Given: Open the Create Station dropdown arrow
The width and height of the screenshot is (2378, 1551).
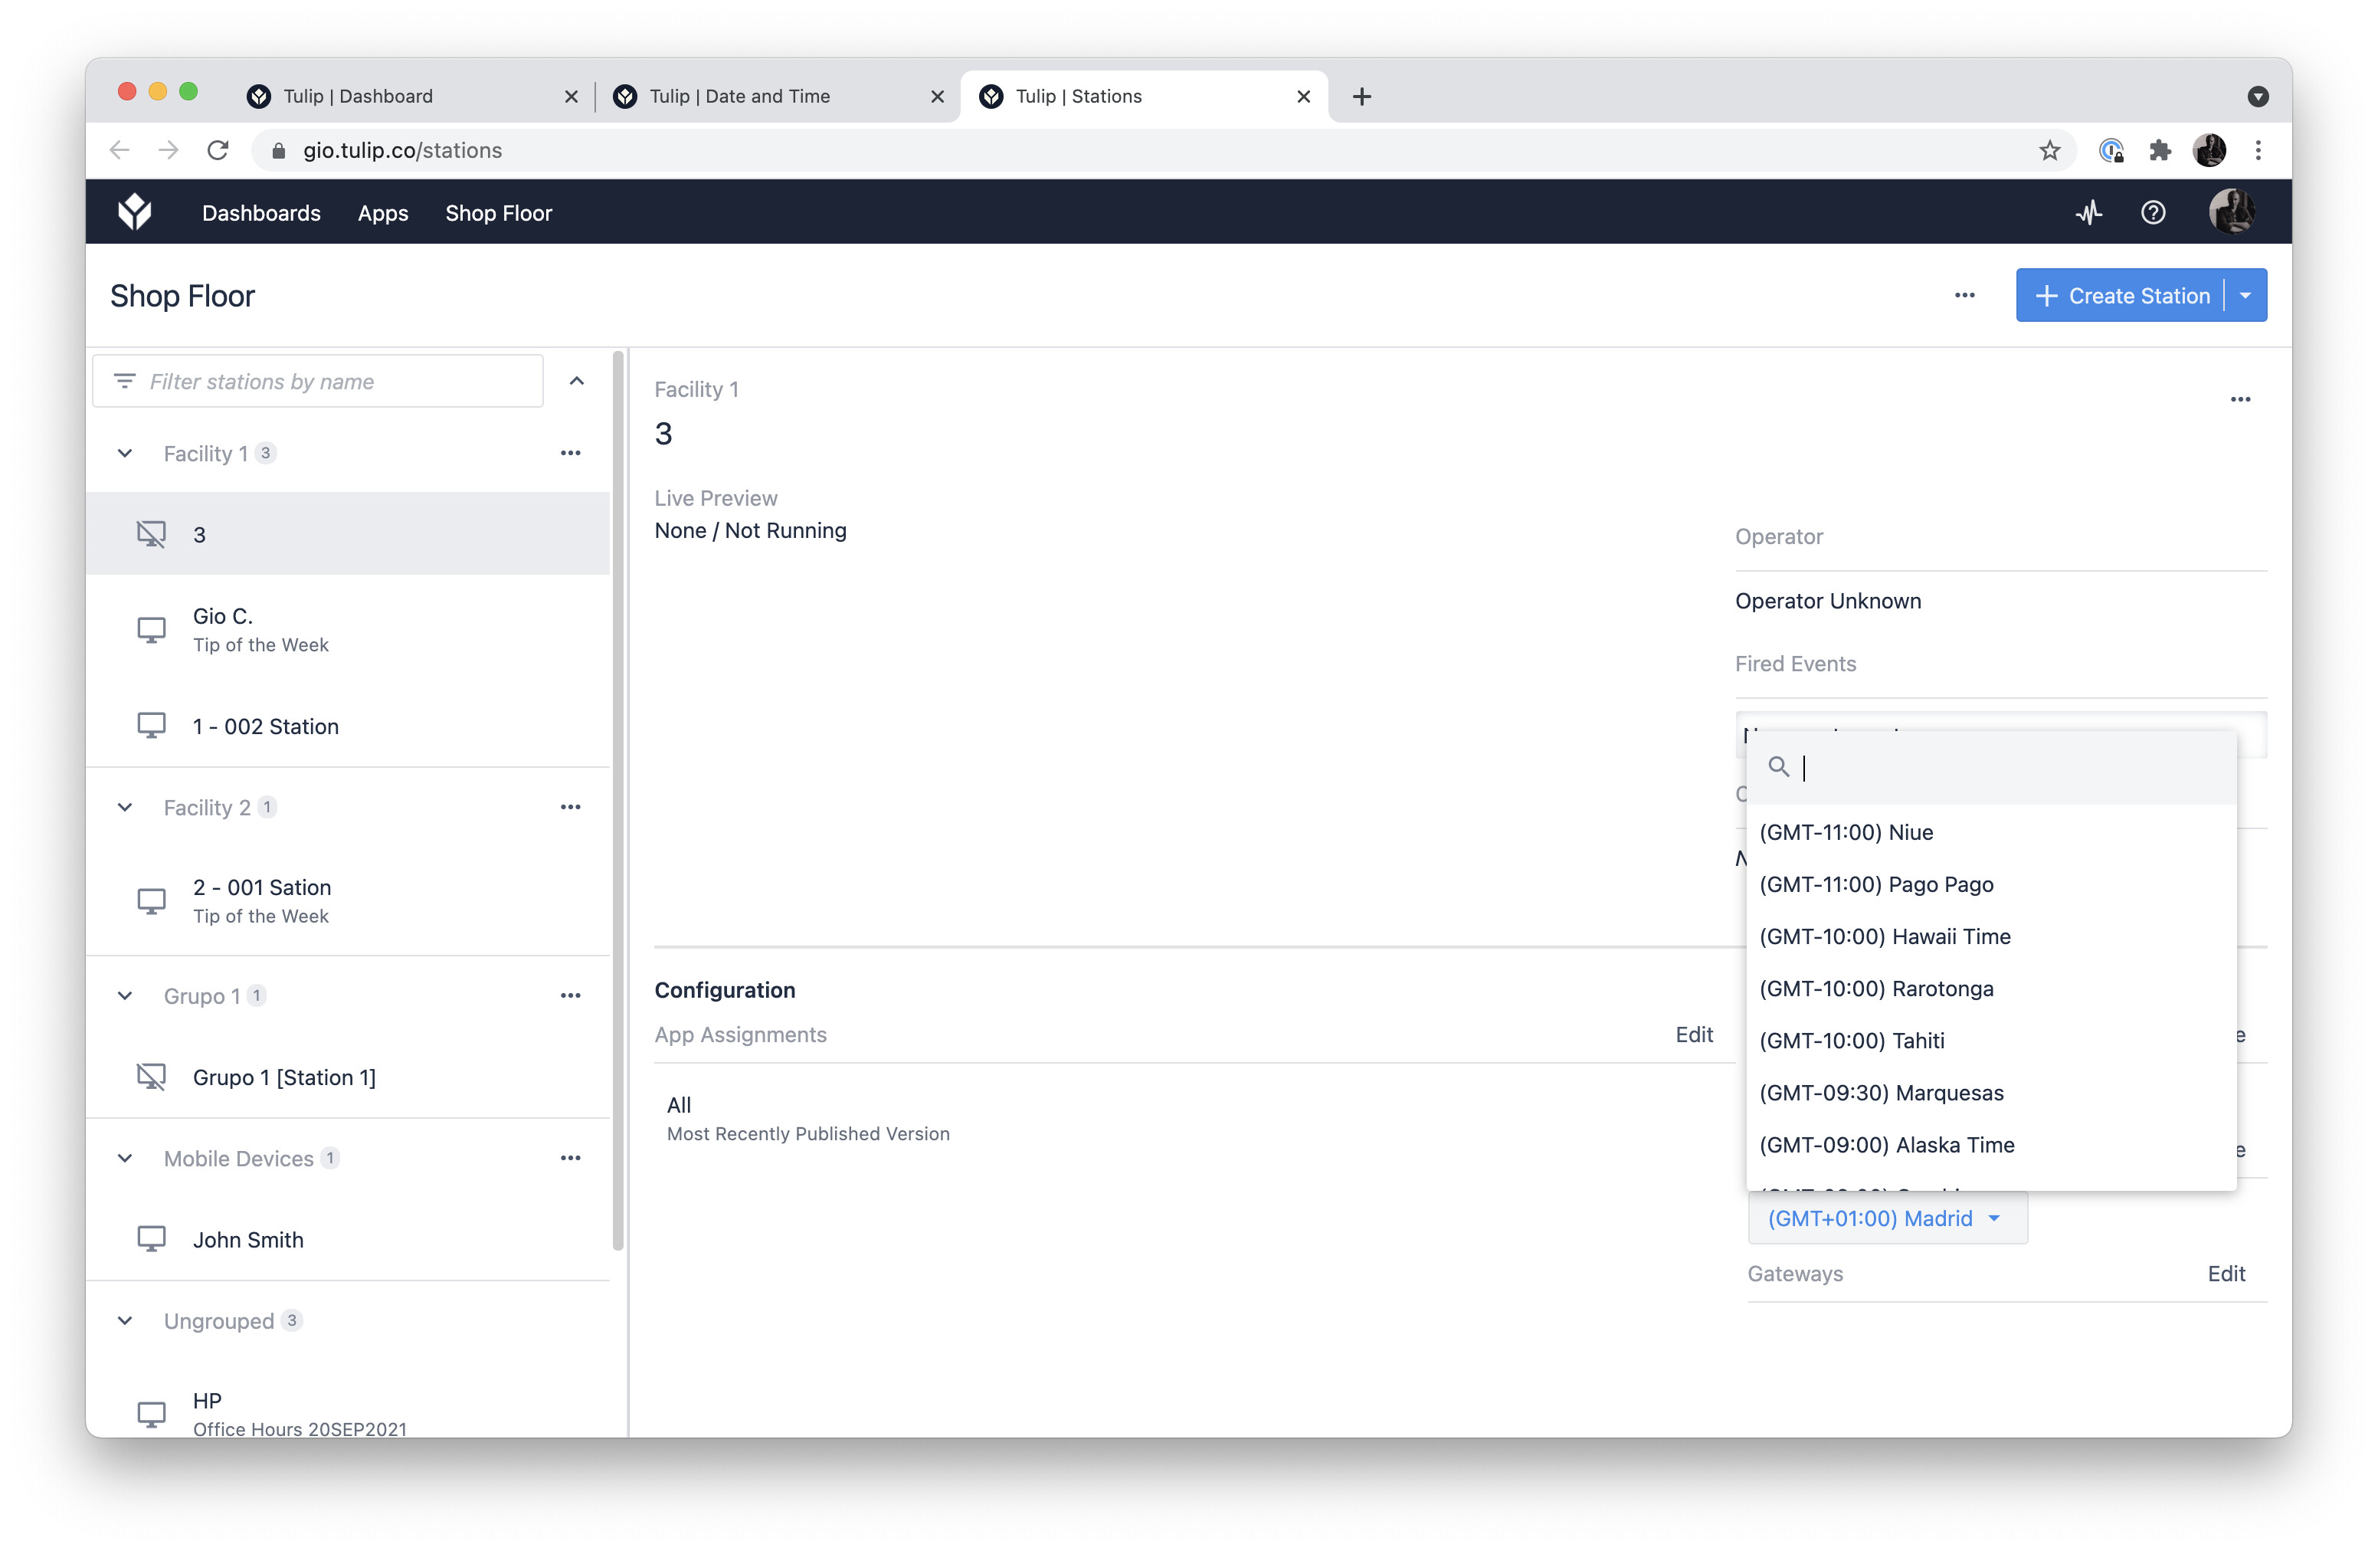Looking at the screenshot, I should pos(2245,296).
